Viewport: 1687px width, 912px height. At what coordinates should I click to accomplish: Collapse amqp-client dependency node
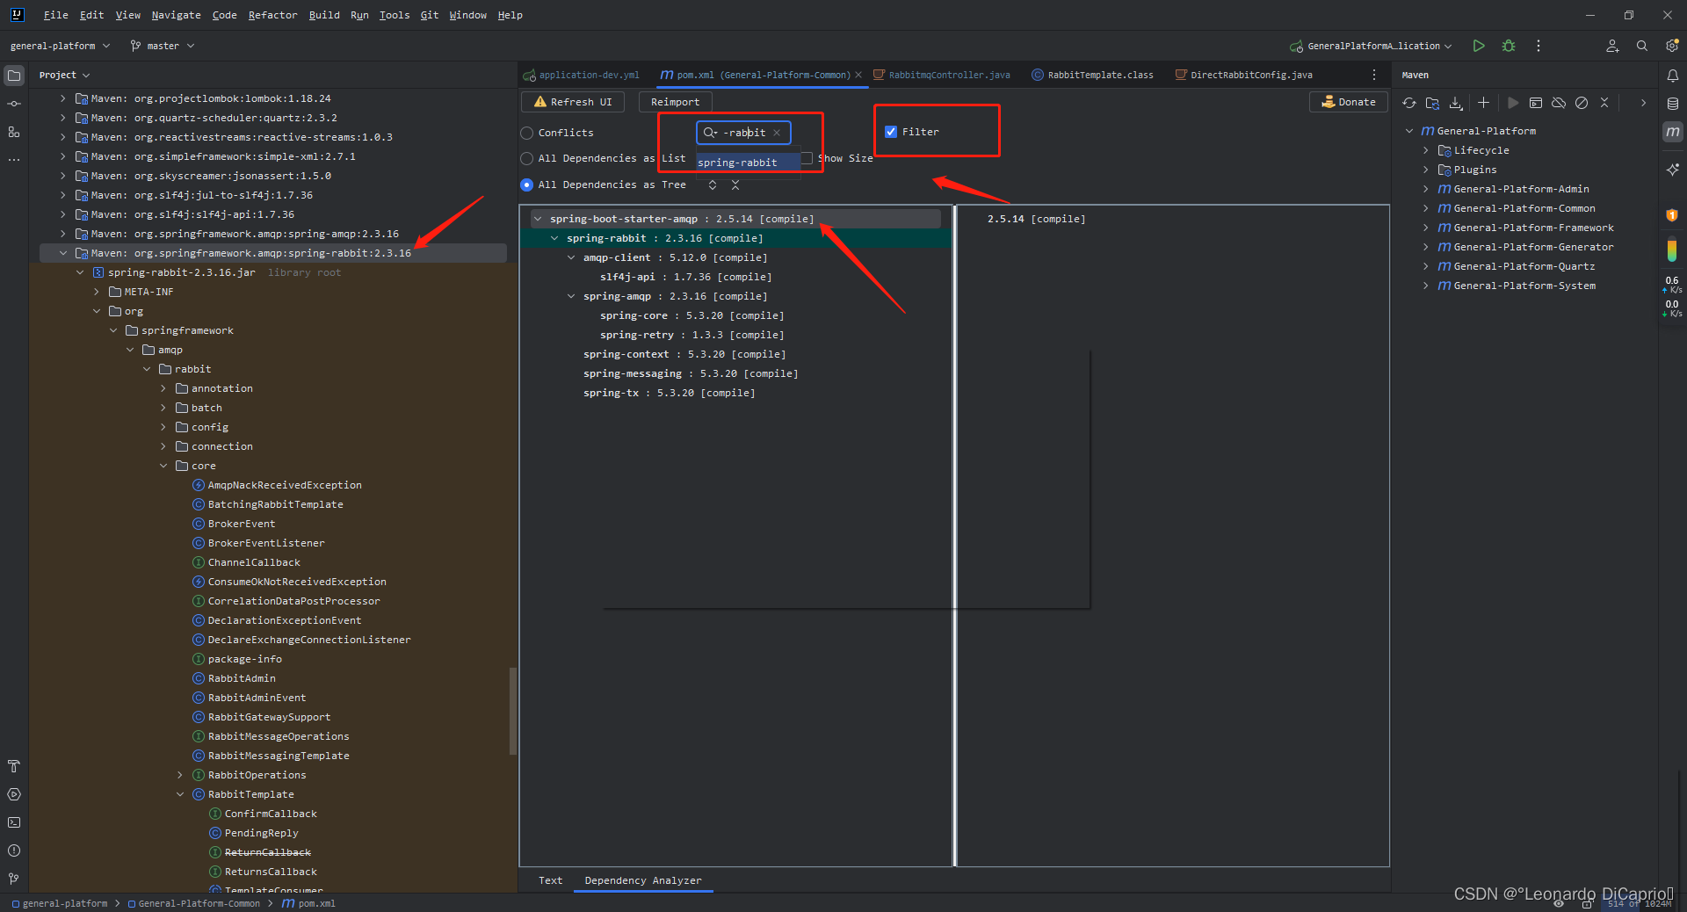[571, 257]
